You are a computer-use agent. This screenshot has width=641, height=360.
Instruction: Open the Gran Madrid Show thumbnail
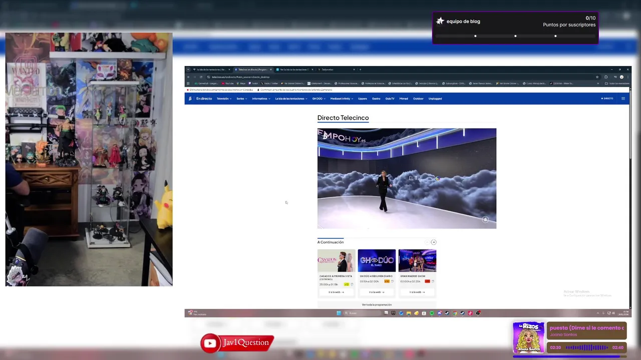coord(417,260)
